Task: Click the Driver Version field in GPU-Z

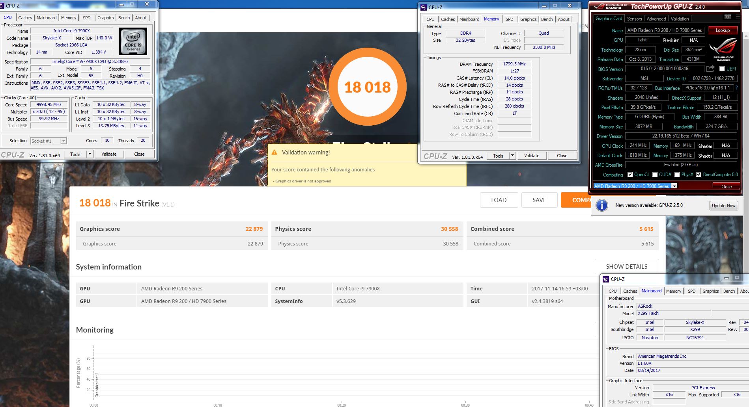Action: click(x=681, y=136)
